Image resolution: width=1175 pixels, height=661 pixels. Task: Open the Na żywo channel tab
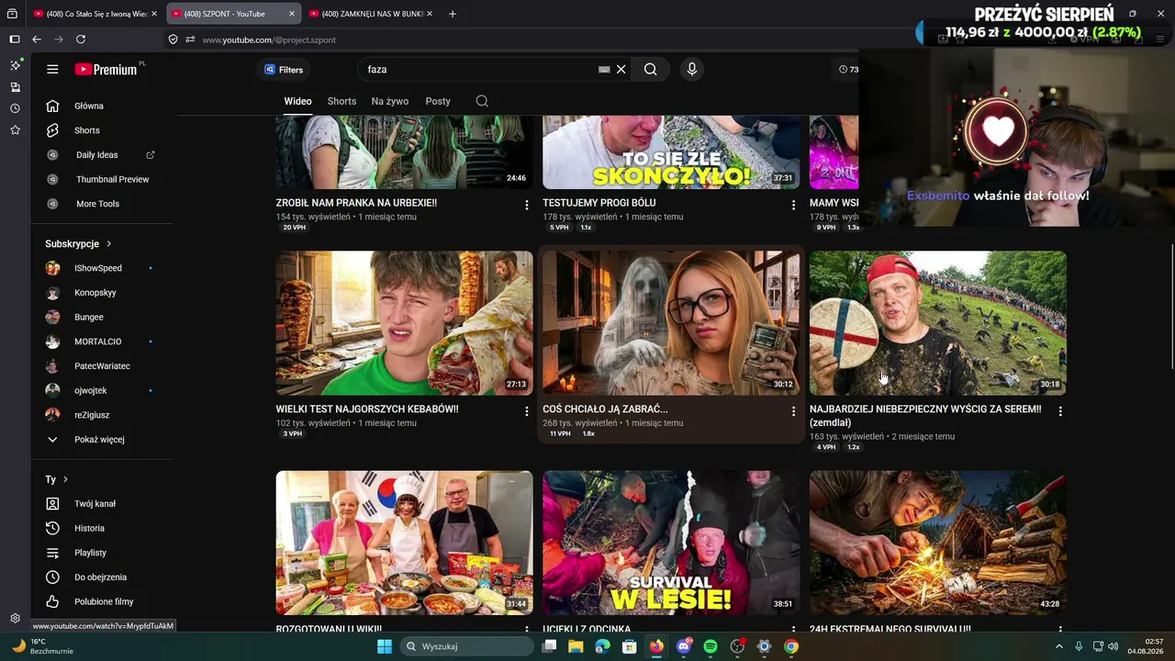(390, 101)
